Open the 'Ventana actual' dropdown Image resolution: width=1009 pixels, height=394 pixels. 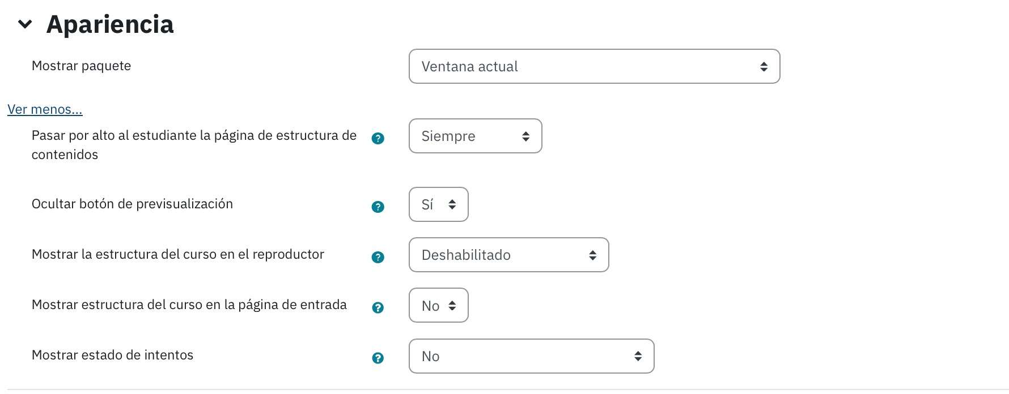pyautogui.click(x=594, y=66)
